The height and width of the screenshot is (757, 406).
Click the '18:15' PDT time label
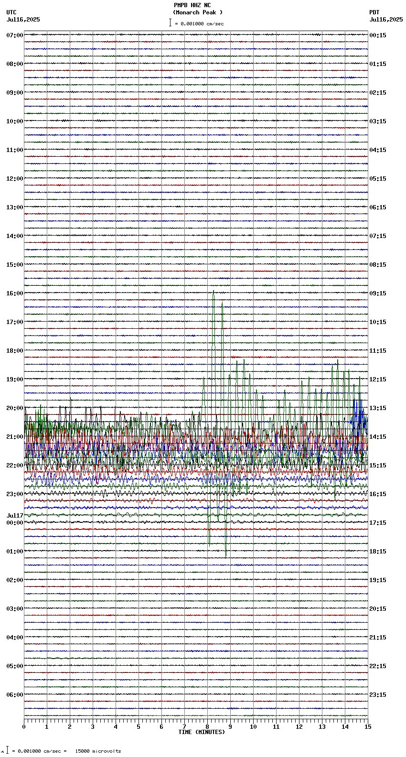[x=378, y=552]
